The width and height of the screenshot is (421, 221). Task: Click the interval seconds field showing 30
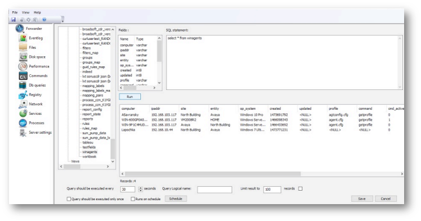pyautogui.click(x=128, y=190)
